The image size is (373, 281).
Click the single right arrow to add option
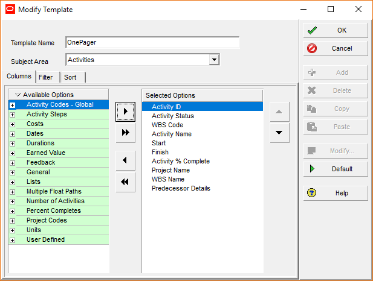(x=125, y=112)
